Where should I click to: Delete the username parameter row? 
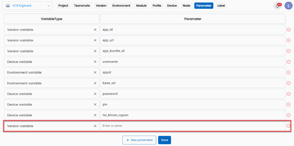pyautogui.click(x=289, y=62)
